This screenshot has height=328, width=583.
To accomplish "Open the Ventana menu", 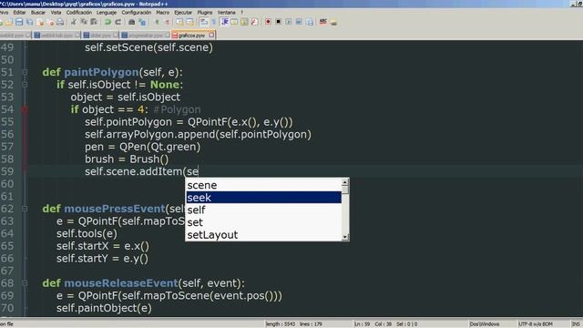I will pyautogui.click(x=226, y=12).
